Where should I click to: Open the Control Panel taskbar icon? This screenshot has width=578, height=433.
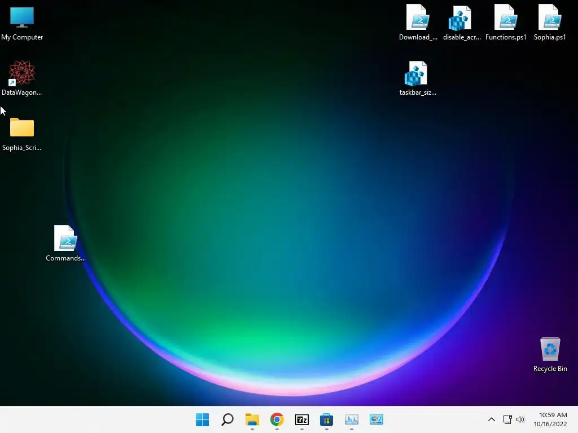(376, 419)
